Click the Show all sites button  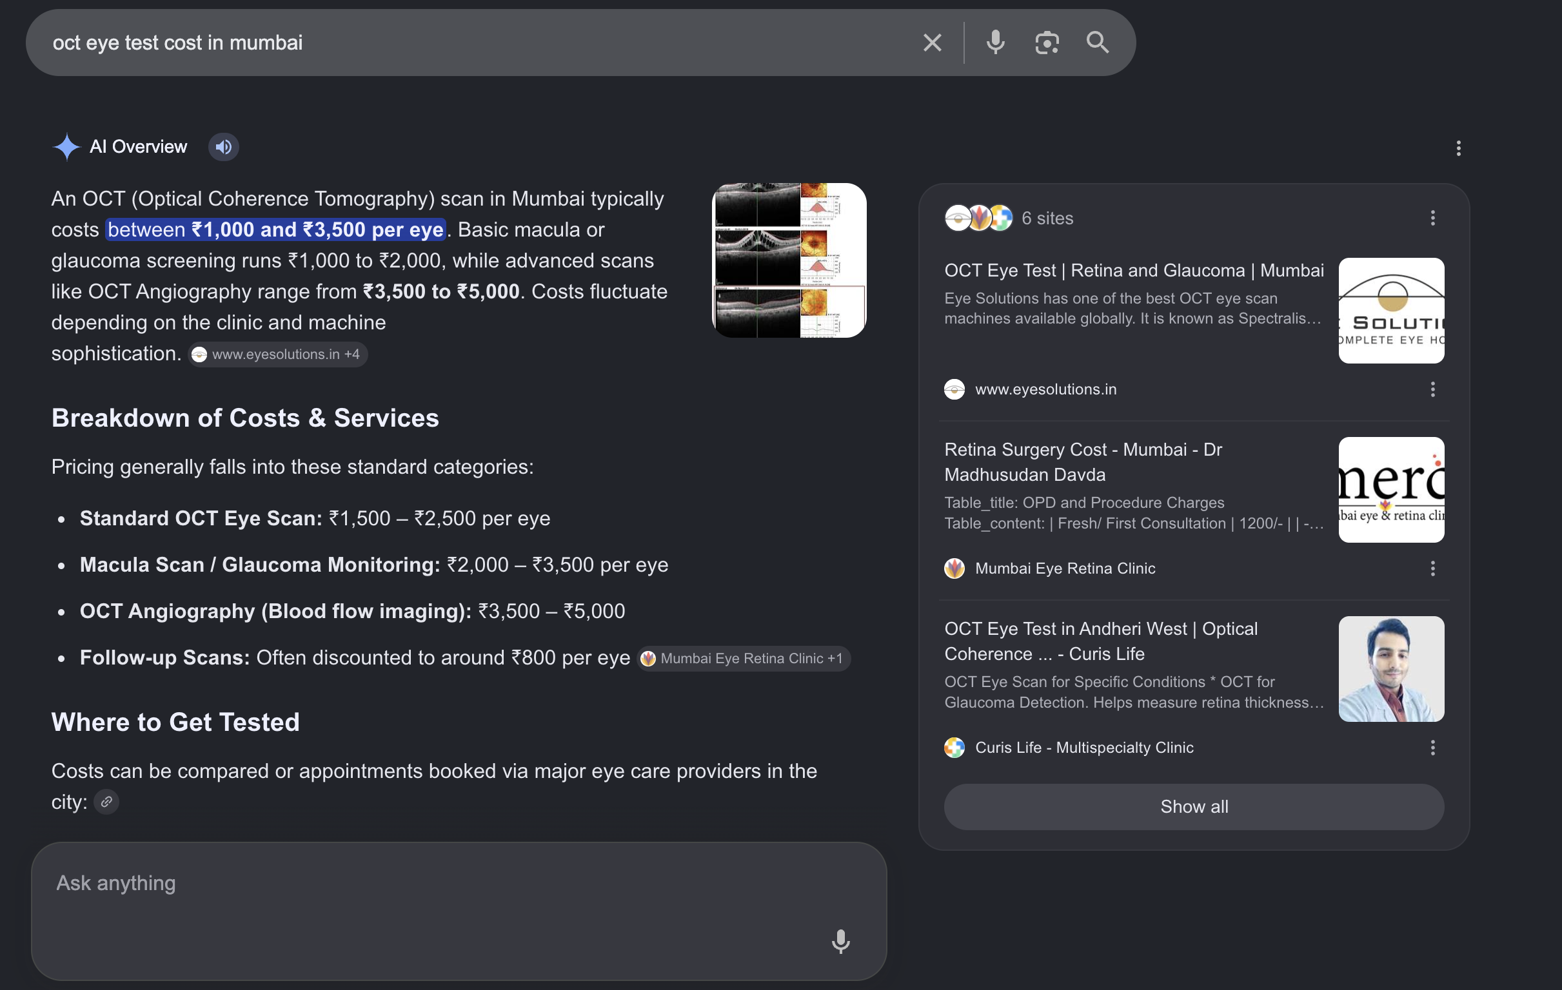(1194, 806)
